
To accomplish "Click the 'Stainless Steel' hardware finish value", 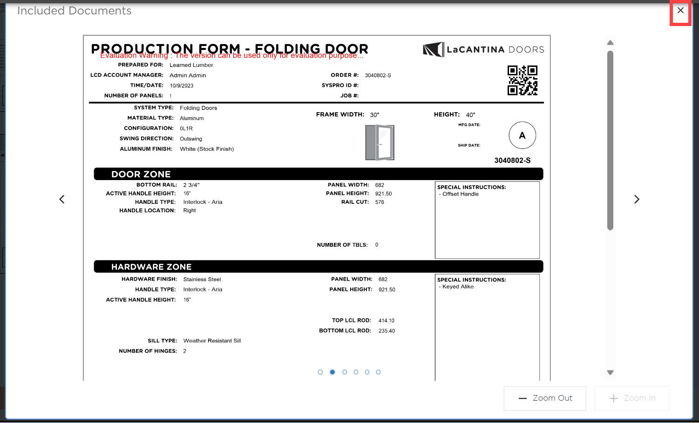I will coord(202,280).
